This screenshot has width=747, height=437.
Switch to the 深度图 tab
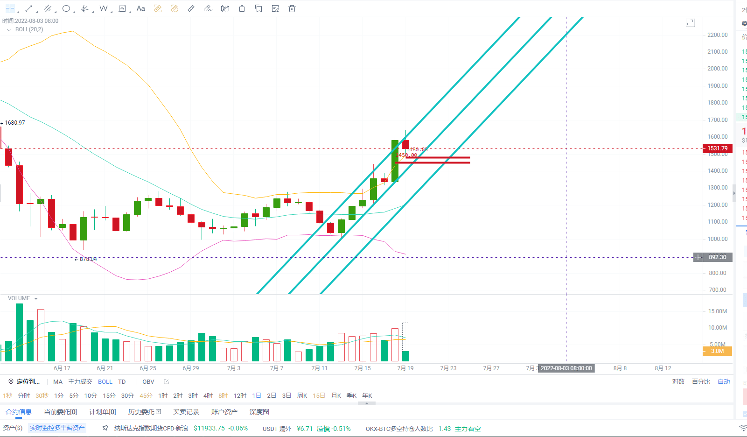[259, 412]
